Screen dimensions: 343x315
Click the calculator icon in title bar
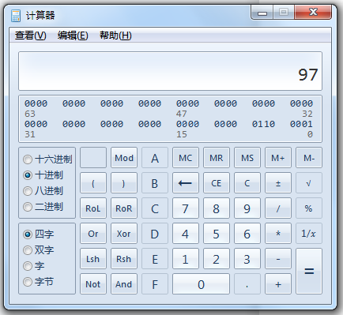click(x=16, y=16)
